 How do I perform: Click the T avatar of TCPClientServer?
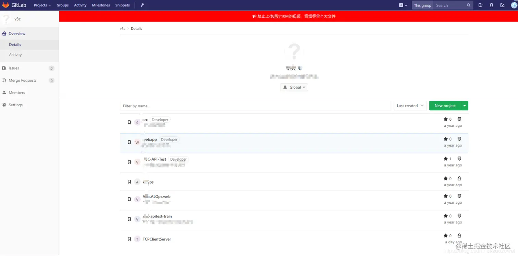pyautogui.click(x=137, y=239)
